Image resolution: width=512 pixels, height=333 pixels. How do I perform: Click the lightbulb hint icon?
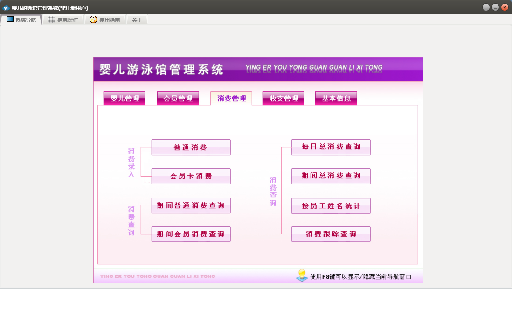pos(302,276)
